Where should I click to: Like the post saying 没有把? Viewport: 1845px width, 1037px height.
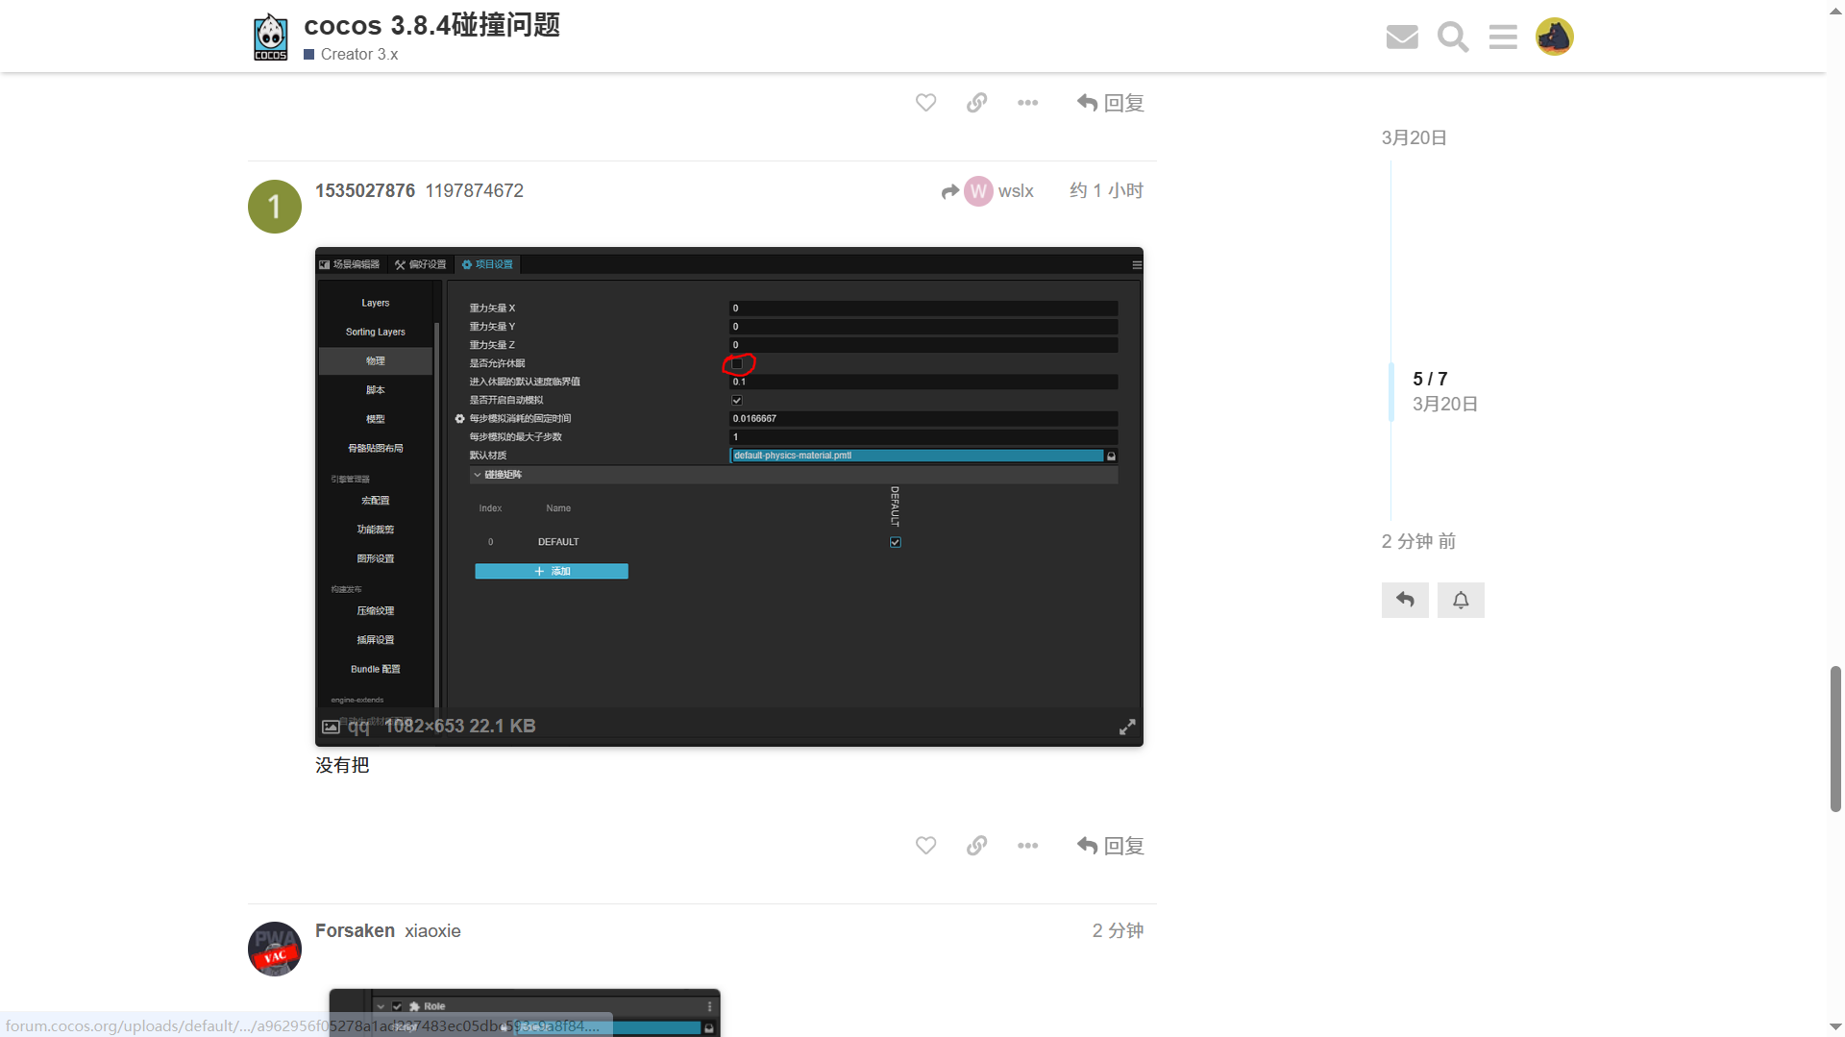point(925,846)
